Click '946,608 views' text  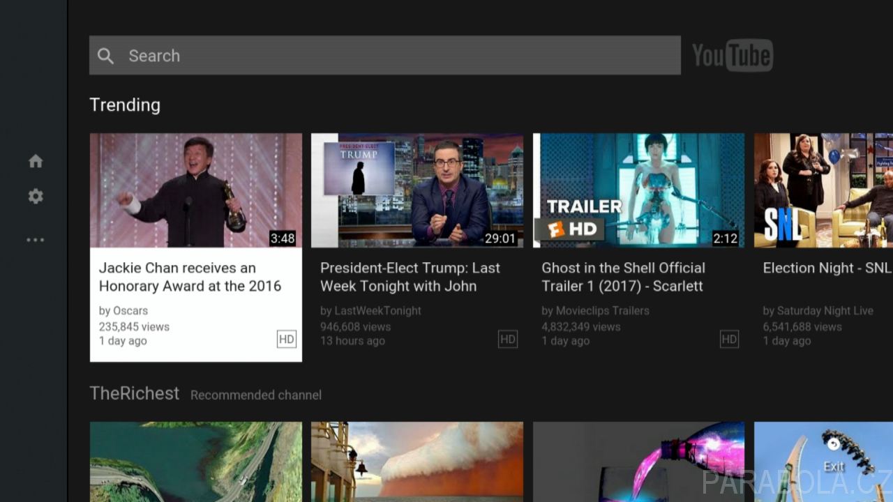(x=356, y=326)
